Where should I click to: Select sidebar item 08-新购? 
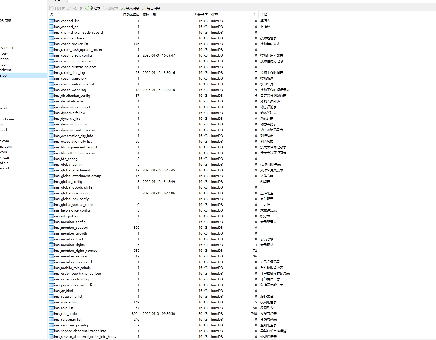pyautogui.click(x=6, y=20)
